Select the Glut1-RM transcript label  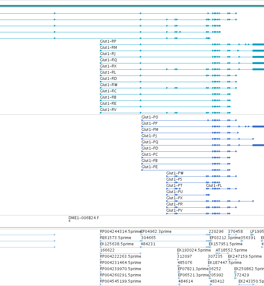pos(108,48)
